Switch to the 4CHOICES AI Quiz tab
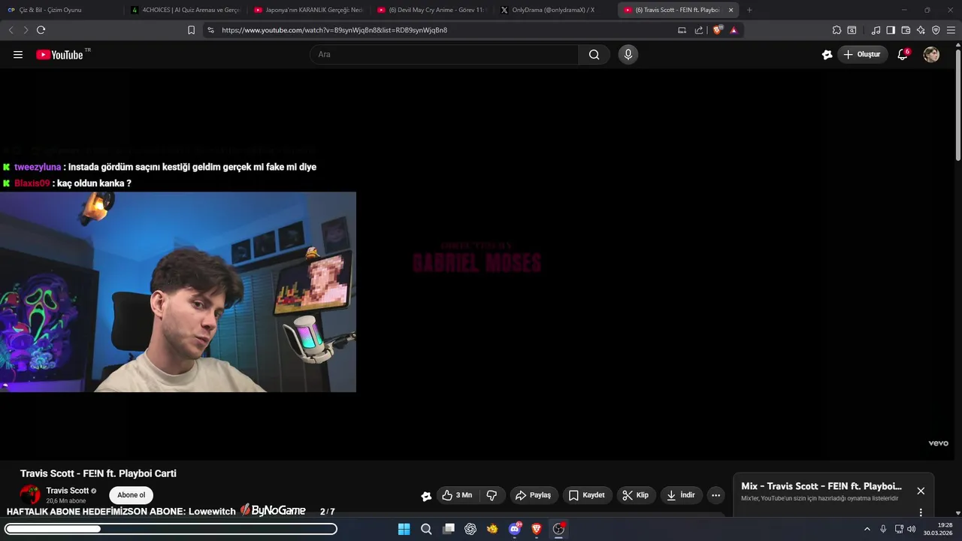Image resolution: width=962 pixels, height=541 pixels. tap(185, 10)
